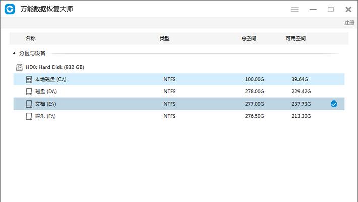The height and width of the screenshot is (202, 358).
Task: Select HD0: Hard Disk (932 GB)
Action: tap(55, 67)
